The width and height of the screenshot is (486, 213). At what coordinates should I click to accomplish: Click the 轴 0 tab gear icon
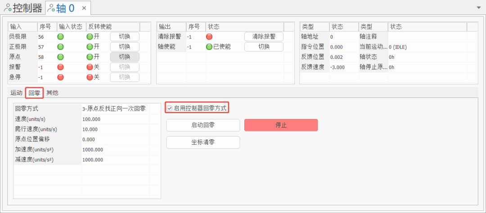(51, 8)
